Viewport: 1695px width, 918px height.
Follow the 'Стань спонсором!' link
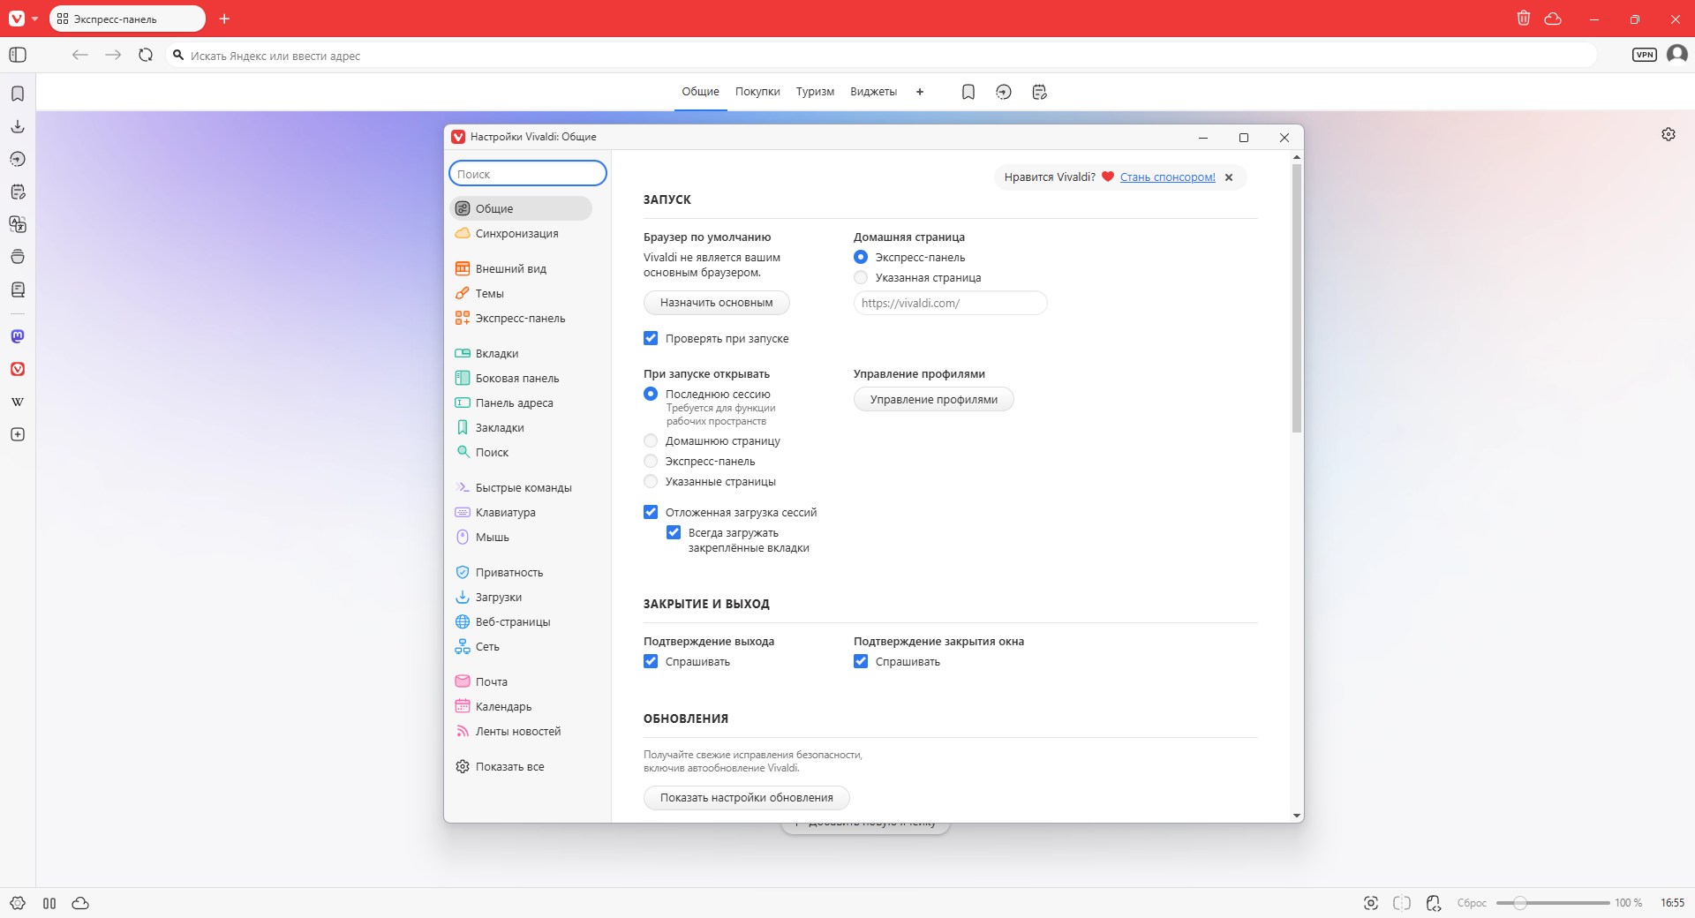pos(1168,177)
